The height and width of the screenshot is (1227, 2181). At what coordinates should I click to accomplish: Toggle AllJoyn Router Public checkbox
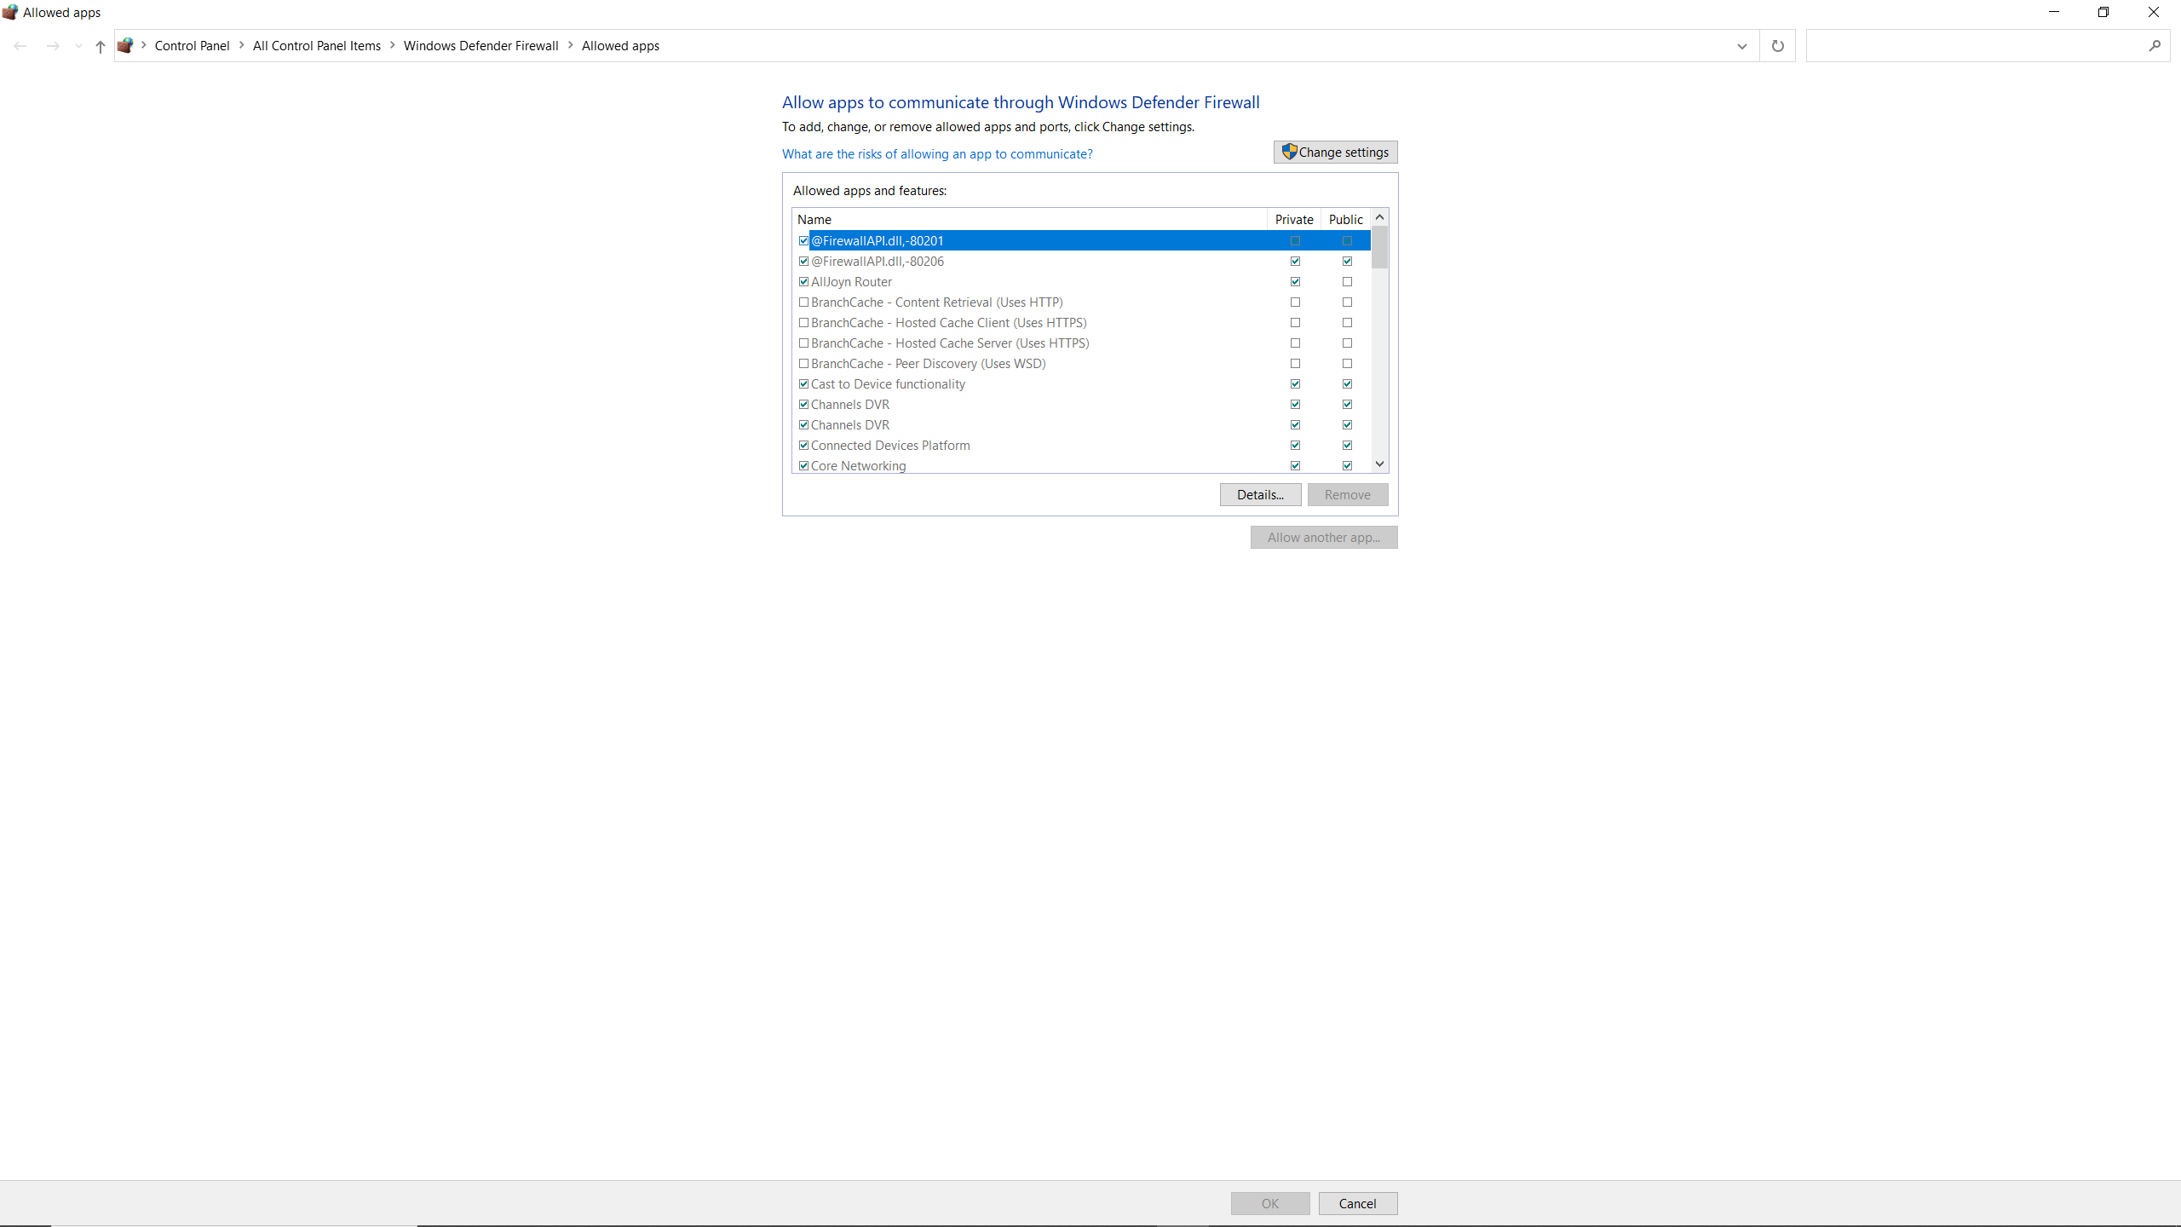[1347, 282]
